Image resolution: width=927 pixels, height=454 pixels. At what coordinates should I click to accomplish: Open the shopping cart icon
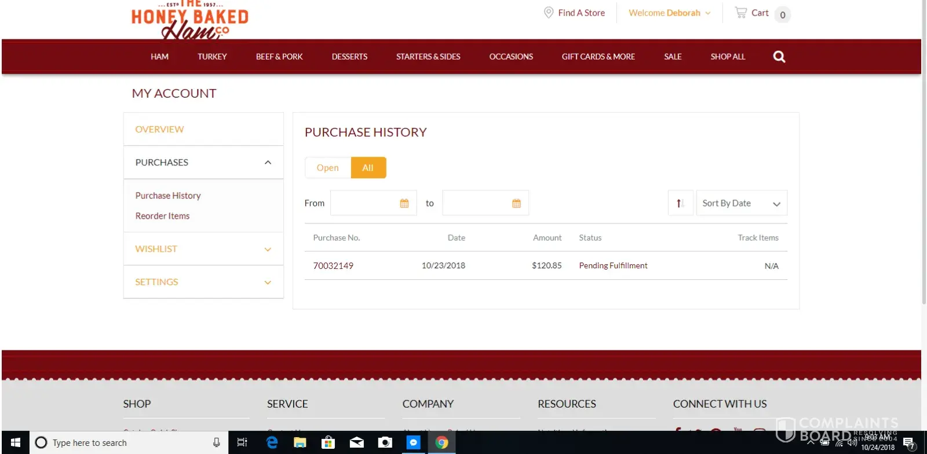pos(740,13)
